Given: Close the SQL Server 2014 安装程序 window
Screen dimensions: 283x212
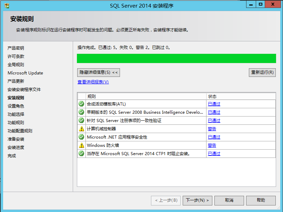Looking at the screenshot, I should [273, 4].
